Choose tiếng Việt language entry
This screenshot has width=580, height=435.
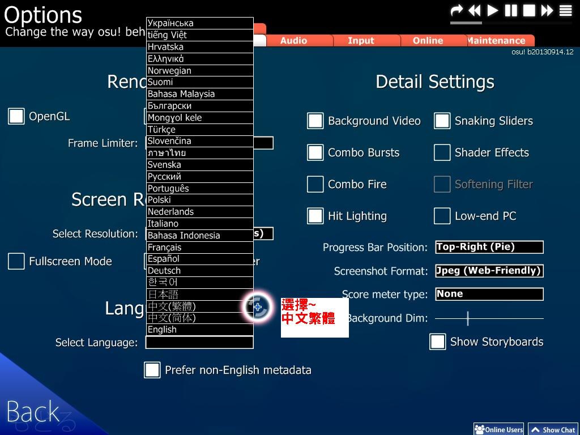pyautogui.click(x=200, y=35)
